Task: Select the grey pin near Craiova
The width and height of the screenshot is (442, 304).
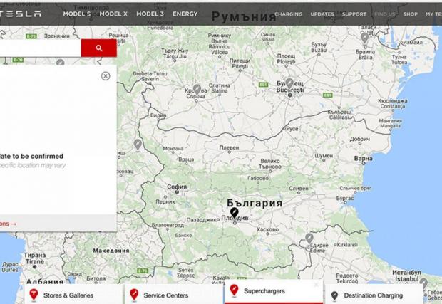Action: click(197, 88)
